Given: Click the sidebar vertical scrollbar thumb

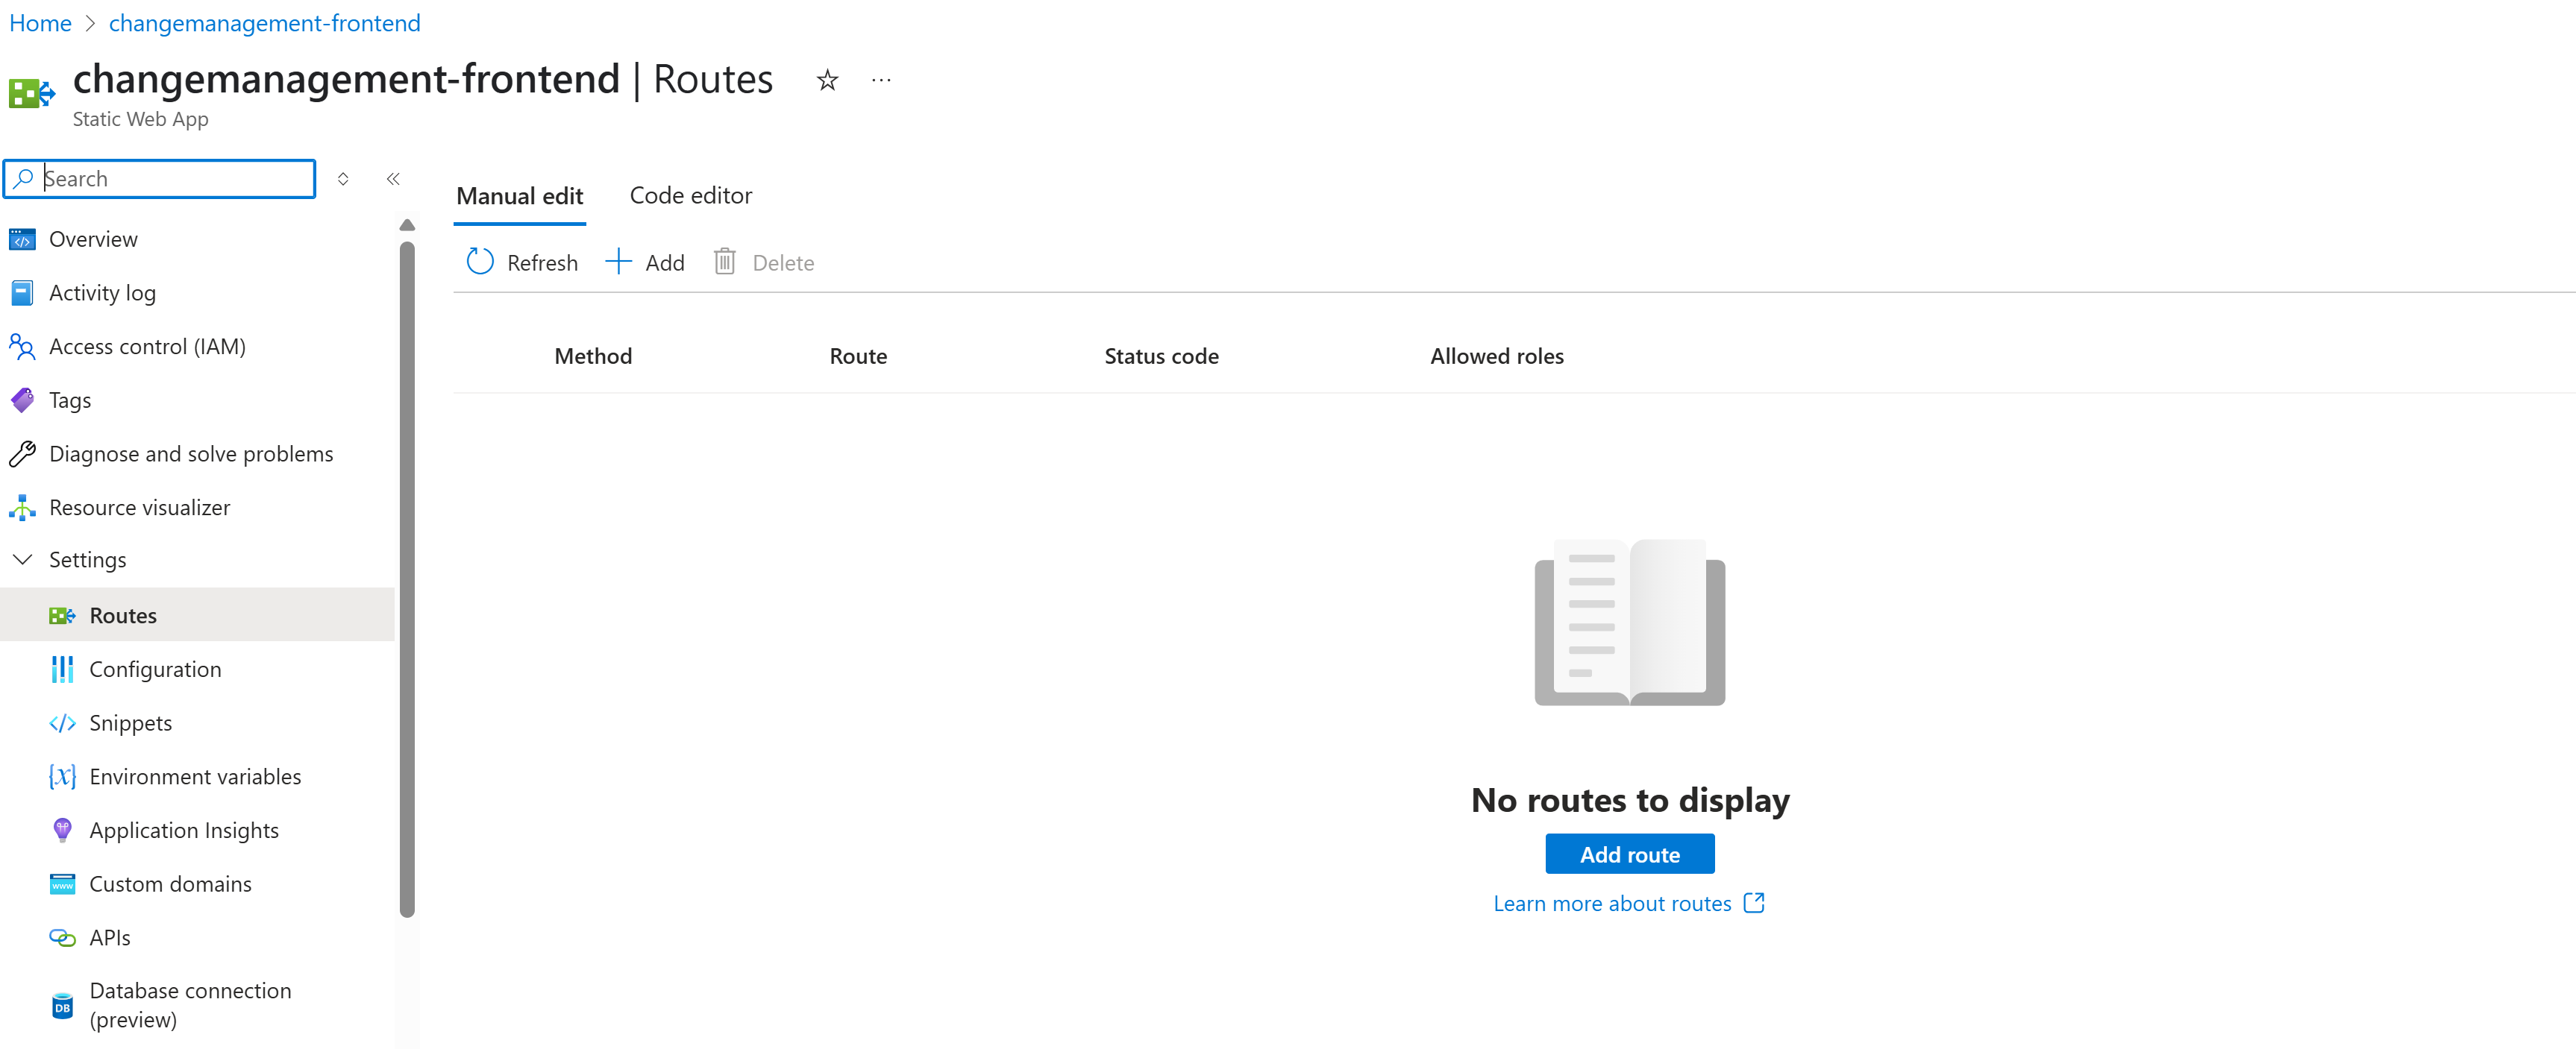Looking at the screenshot, I should click(407, 579).
